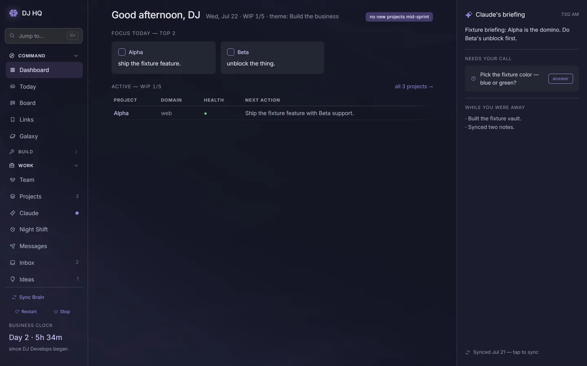
Task: Click the DJ HQ brain logo icon
Action: coord(13,13)
